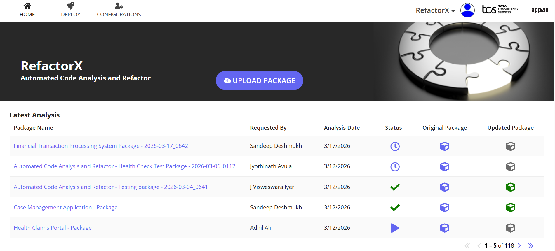
Task: Open the Case Management Application - Package link
Action: [66, 207]
